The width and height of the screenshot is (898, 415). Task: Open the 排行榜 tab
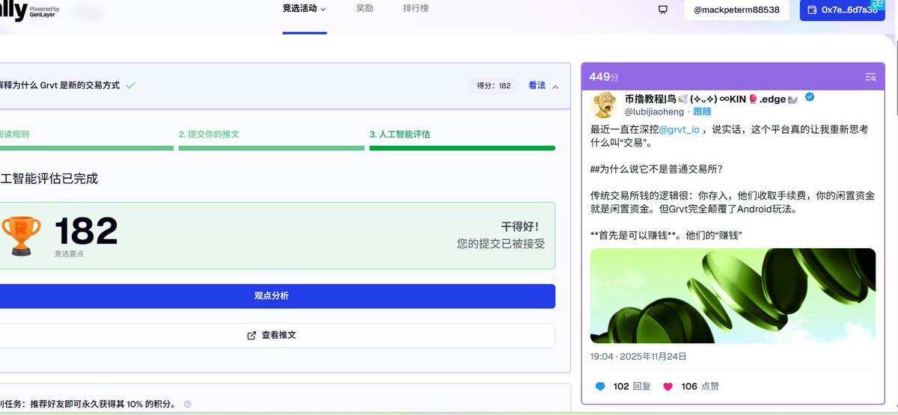coord(415,9)
